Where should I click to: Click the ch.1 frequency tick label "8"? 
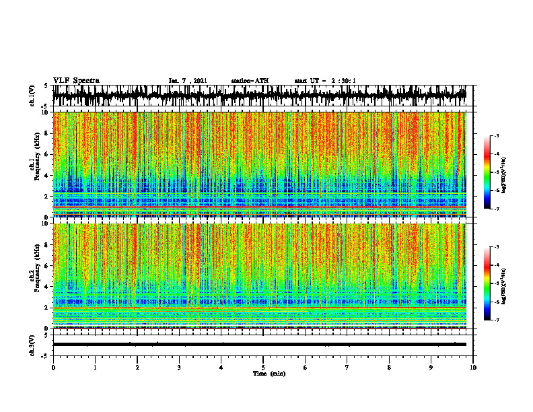point(47,133)
